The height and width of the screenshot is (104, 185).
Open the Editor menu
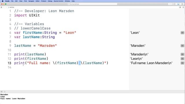pyautogui.click(x=38, y=1)
